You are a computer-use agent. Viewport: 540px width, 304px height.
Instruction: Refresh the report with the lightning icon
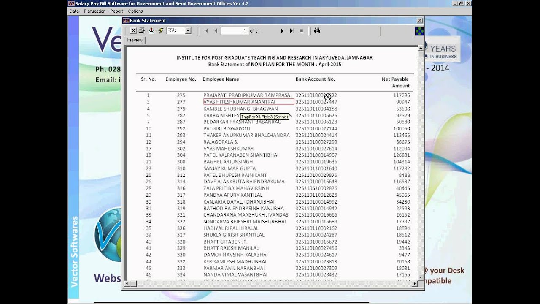[x=161, y=30]
